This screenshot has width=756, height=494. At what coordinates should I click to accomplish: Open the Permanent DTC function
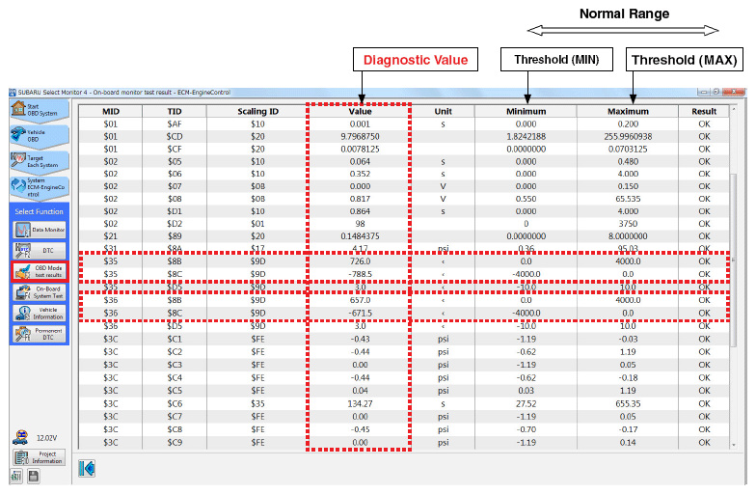tap(39, 334)
